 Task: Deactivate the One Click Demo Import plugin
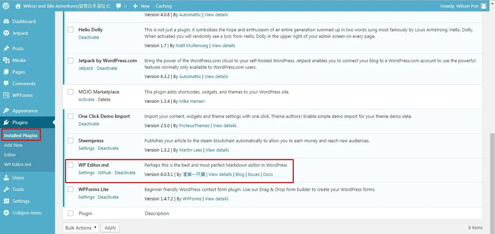[89, 124]
